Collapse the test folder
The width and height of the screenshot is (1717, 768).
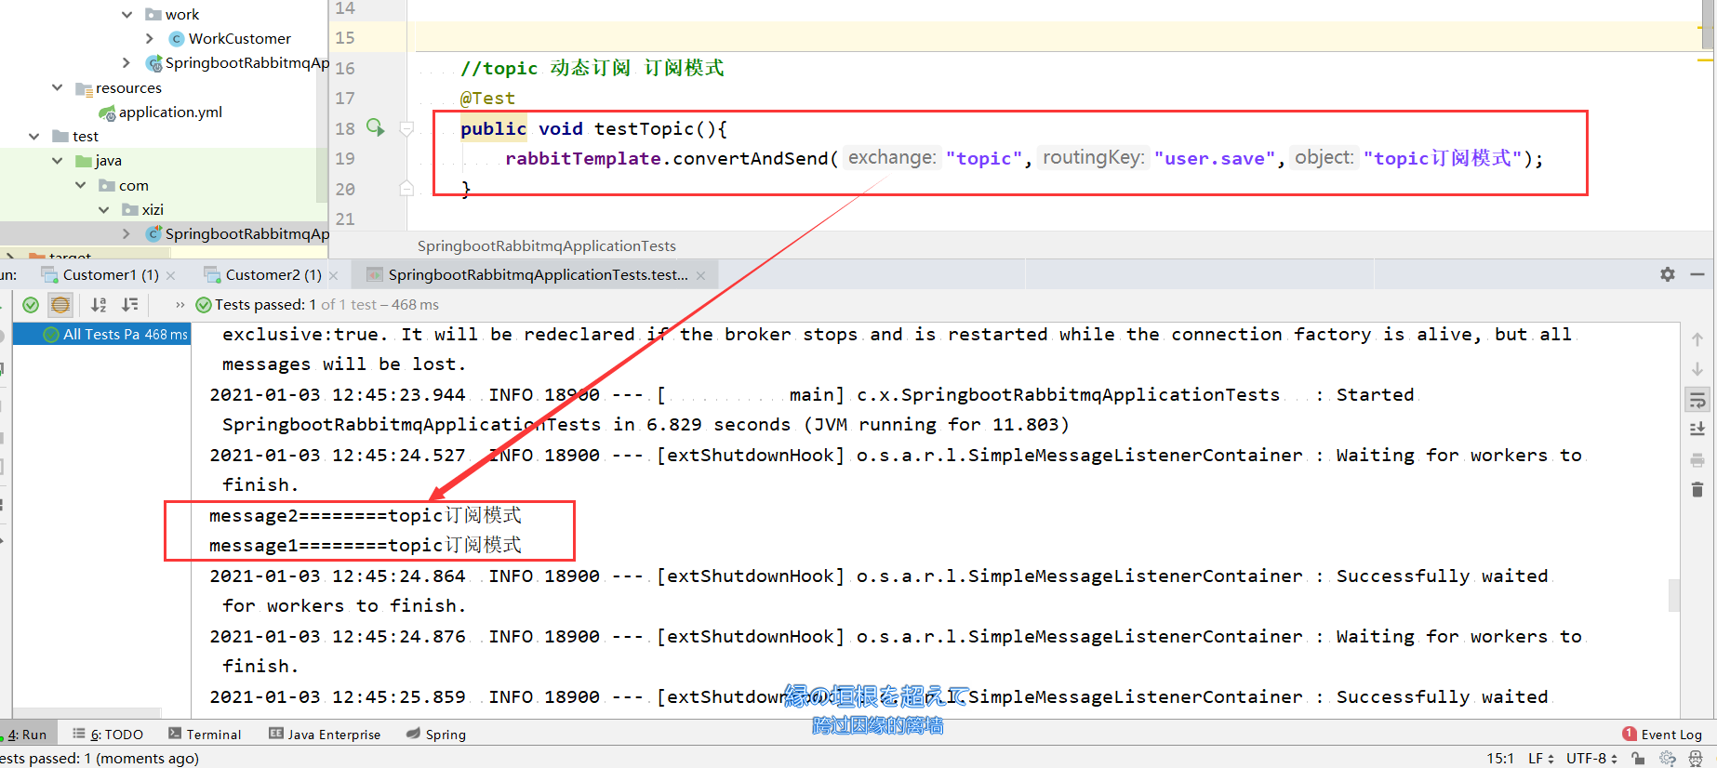click(34, 136)
